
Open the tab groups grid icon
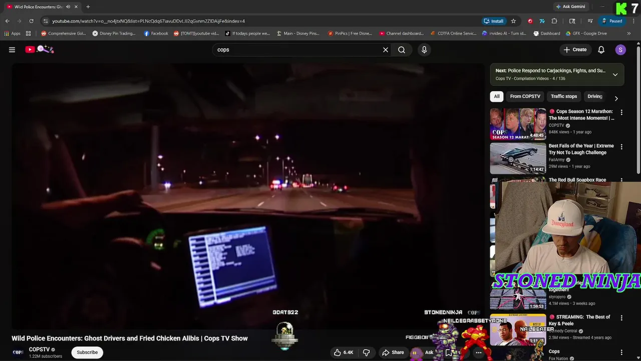click(29, 34)
